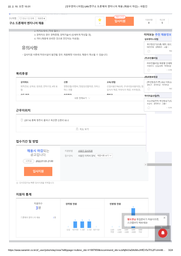Viewport: 181px width, 256px height.
Task: Click the 1~3년 career bar in chart
Action: 82,225
